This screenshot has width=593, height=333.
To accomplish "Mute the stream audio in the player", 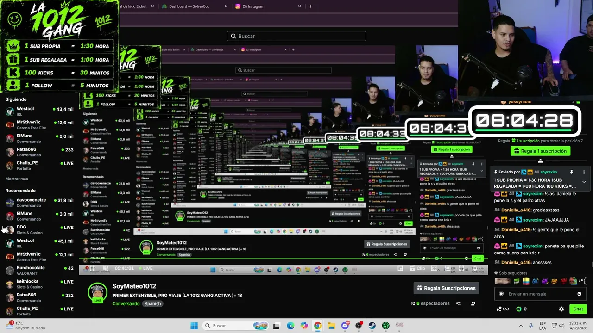I will tap(106, 268).
